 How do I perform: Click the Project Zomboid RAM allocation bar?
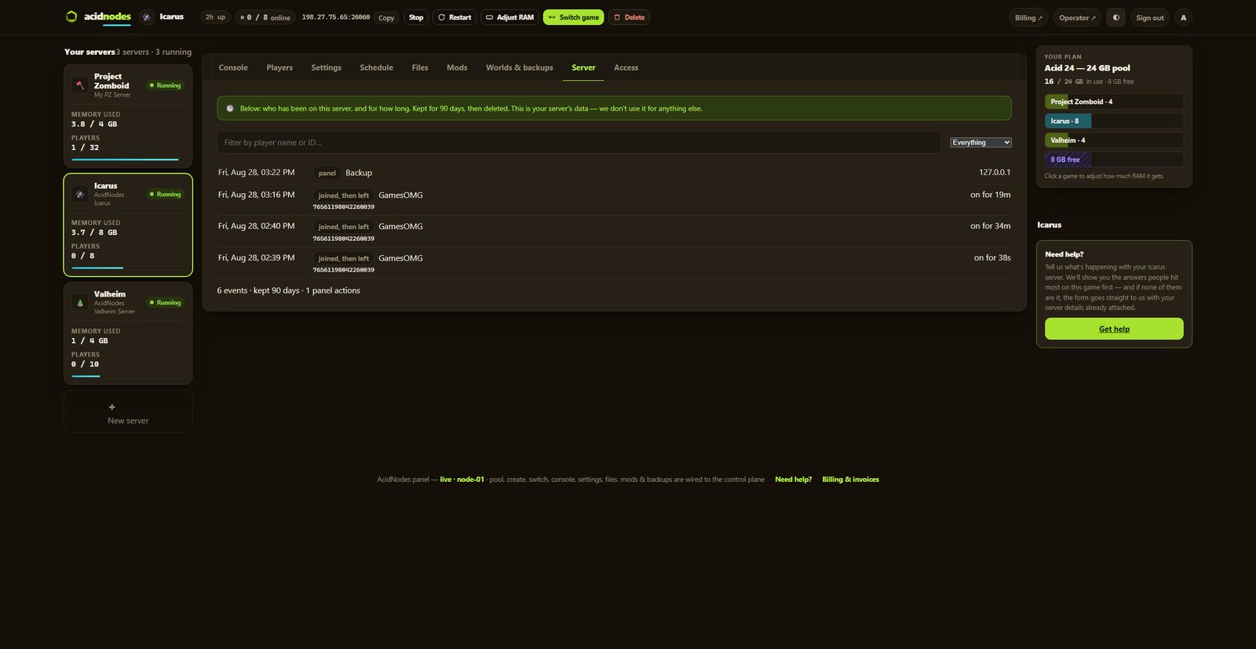tap(1114, 101)
